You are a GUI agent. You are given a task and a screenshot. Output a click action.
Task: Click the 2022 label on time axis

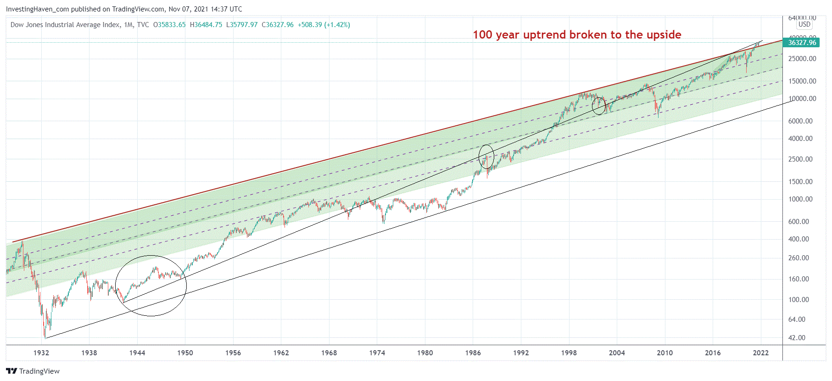pyautogui.click(x=761, y=353)
